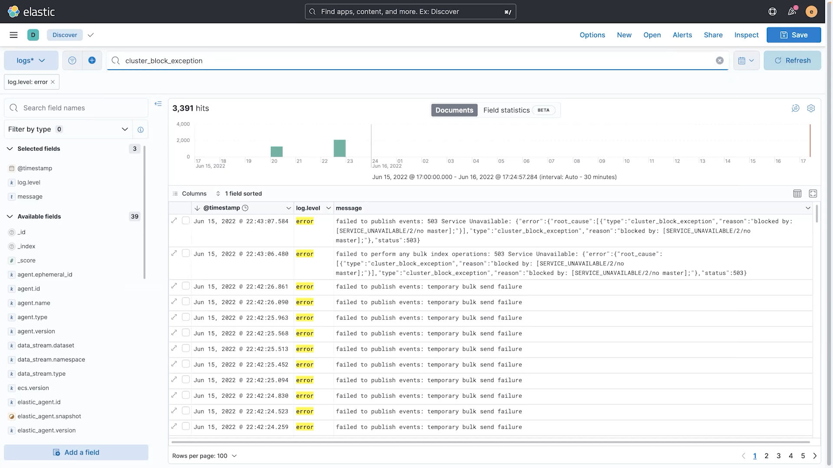Select the display density grid icon
The width and height of the screenshot is (833, 468).
[797, 193]
